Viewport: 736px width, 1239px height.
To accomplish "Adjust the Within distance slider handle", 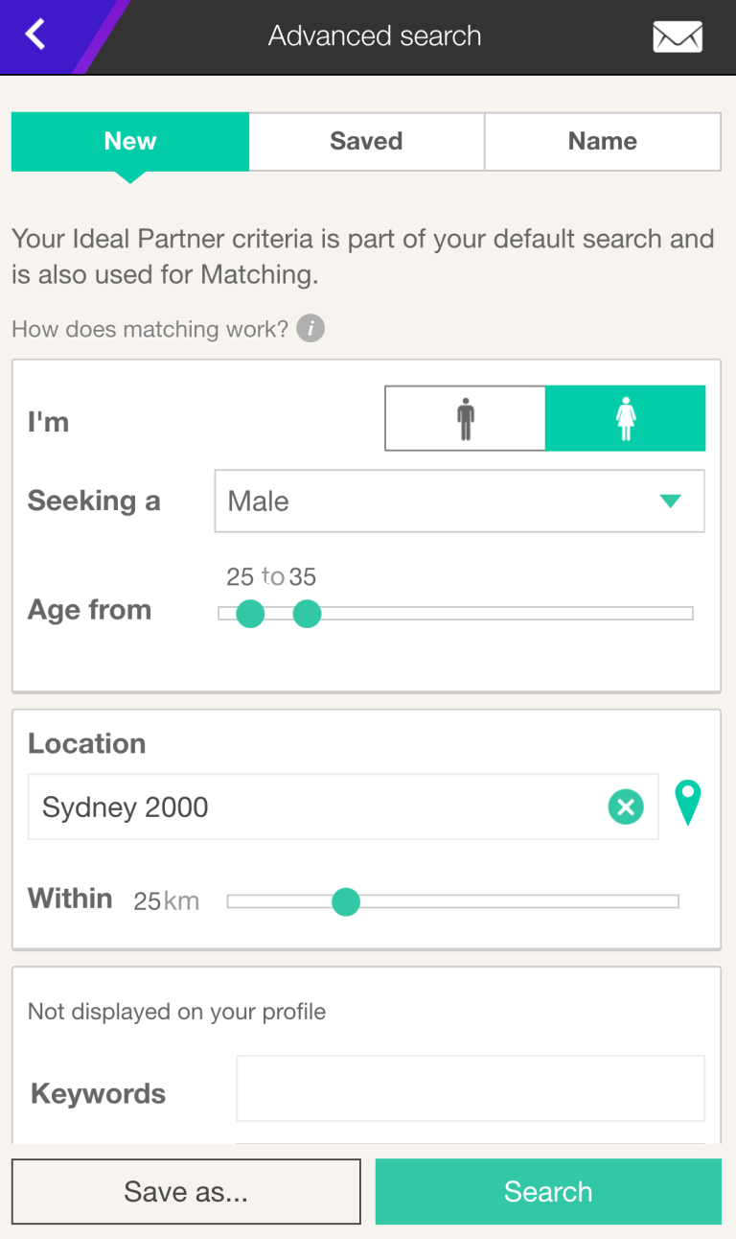I will point(345,901).
